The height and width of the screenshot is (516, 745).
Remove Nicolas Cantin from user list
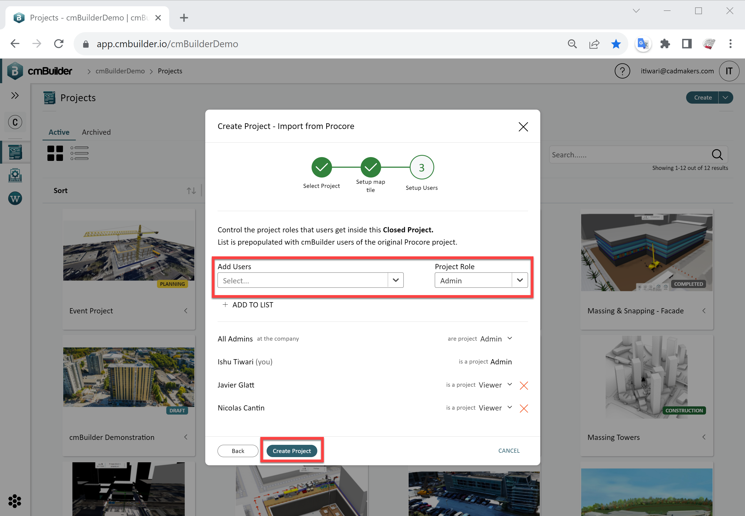click(524, 408)
